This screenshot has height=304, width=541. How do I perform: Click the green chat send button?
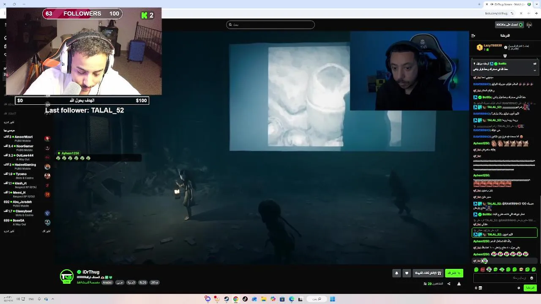tap(530, 288)
